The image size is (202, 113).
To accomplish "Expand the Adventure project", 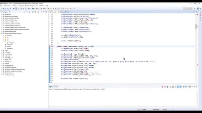I will click(2, 14).
